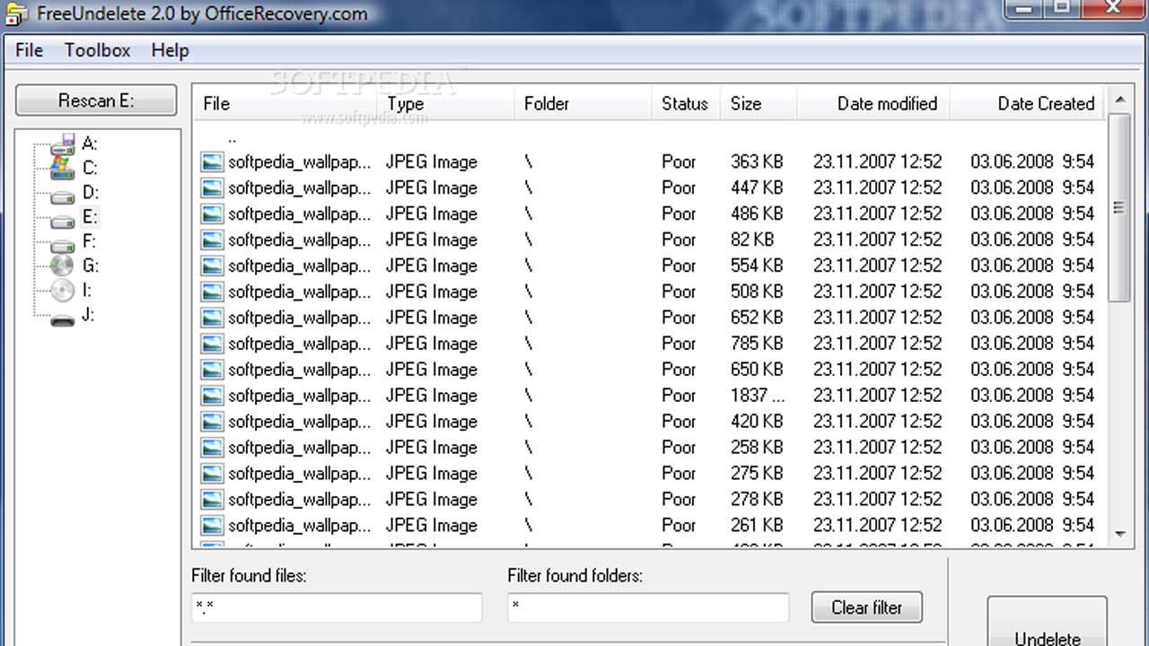Go up via the '..' parent folder entry

(232, 137)
